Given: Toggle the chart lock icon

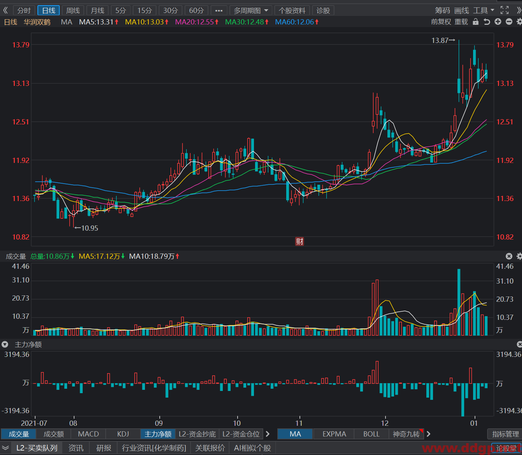Looking at the screenshot, I should coord(476,22).
